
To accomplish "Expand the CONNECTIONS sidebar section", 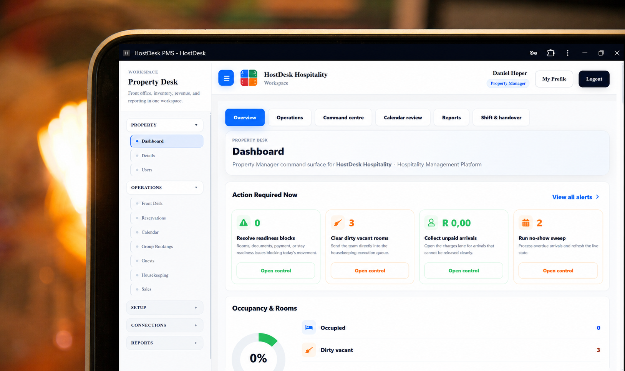I will tap(164, 325).
